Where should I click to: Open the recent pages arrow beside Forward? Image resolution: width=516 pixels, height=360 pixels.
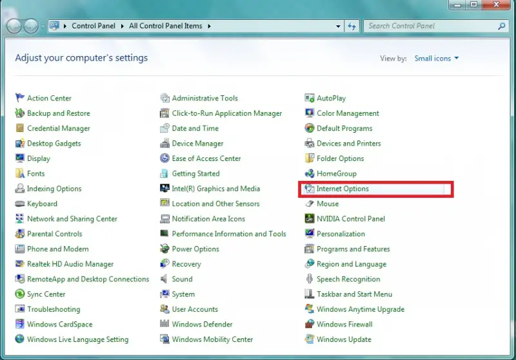click(x=43, y=26)
